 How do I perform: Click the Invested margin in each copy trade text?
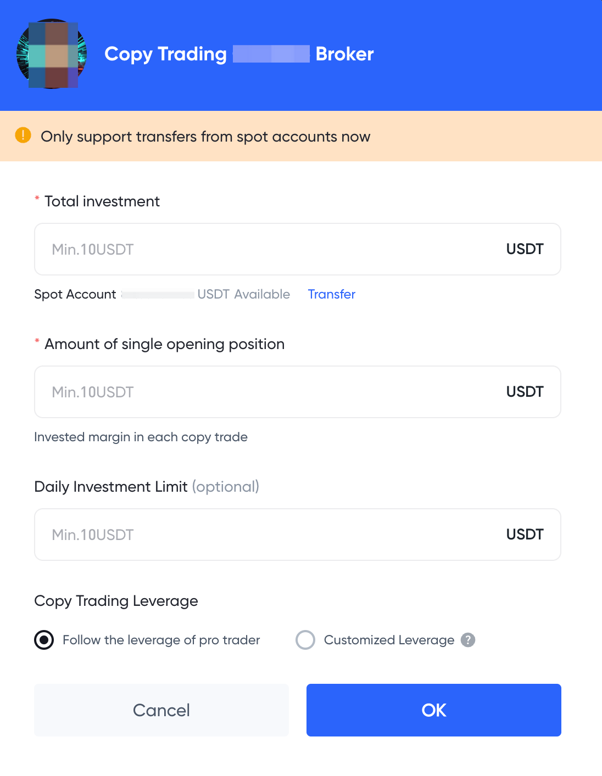click(x=141, y=437)
